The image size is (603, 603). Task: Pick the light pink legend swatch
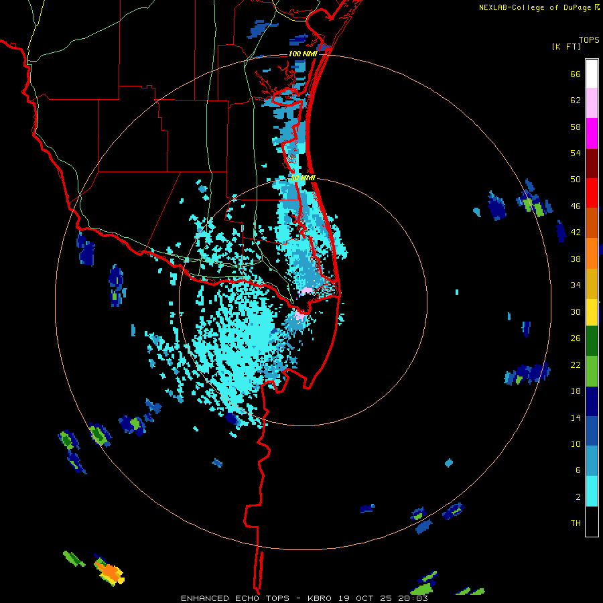point(592,103)
